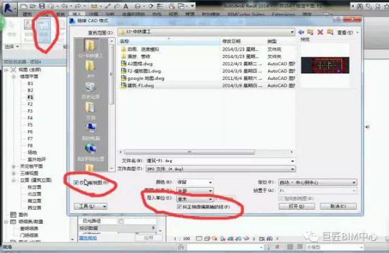Click the Cancel (取消) button
Viewport: 389px width, 253px height.
338,206
